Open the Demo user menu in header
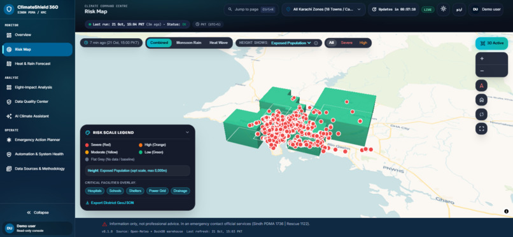Image resolution: width=513 pixels, height=237 pixels. click(486, 10)
